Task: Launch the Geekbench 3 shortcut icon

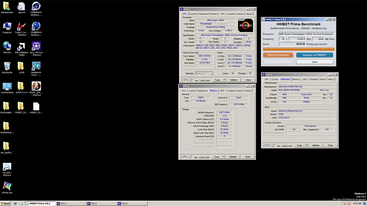Action: coord(36,69)
